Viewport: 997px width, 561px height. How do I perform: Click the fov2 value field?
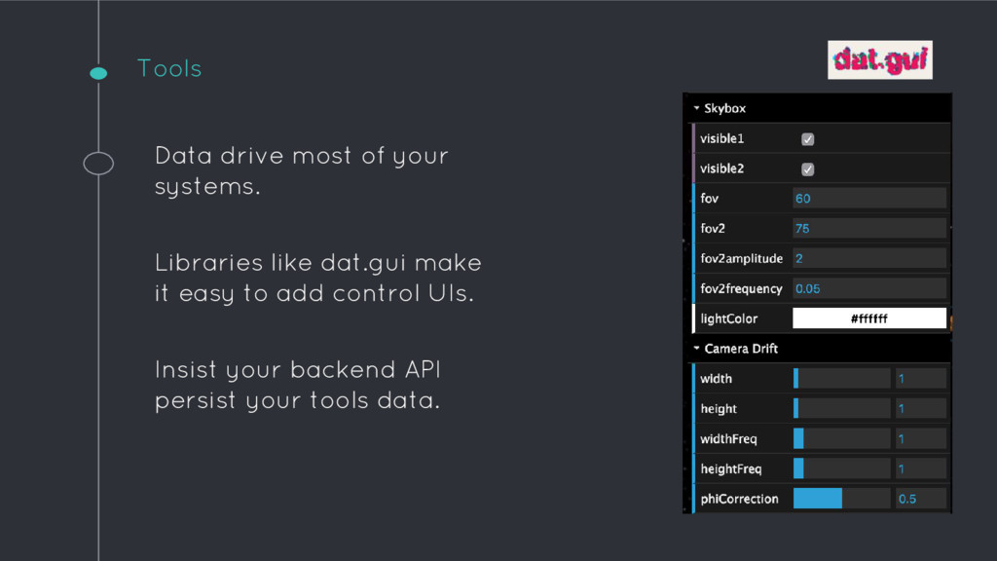click(x=868, y=229)
